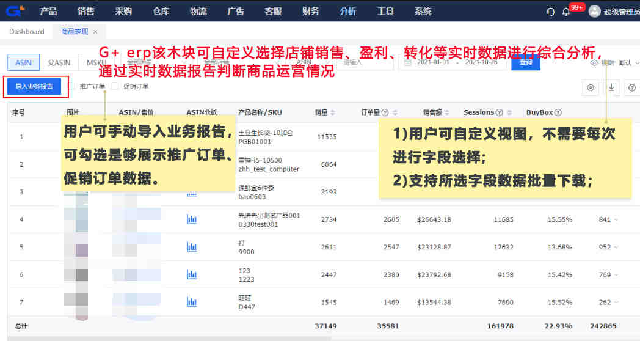Switch to the 父ASIN tab
Screen dimensions: 640x341
pos(59,62)
